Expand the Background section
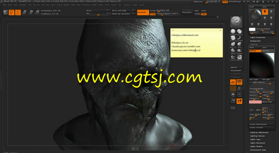Screen dimensions: 279x153 coord(255,41)
